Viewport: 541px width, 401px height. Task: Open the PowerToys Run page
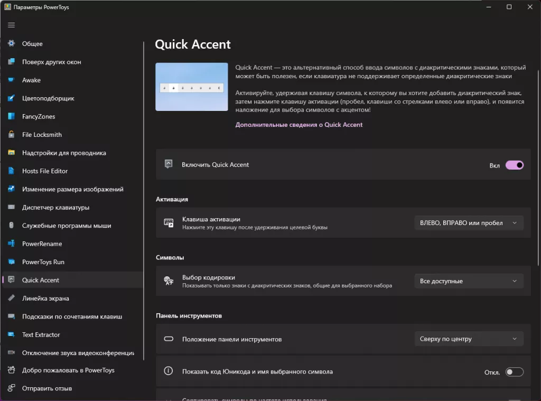[43, 262]
